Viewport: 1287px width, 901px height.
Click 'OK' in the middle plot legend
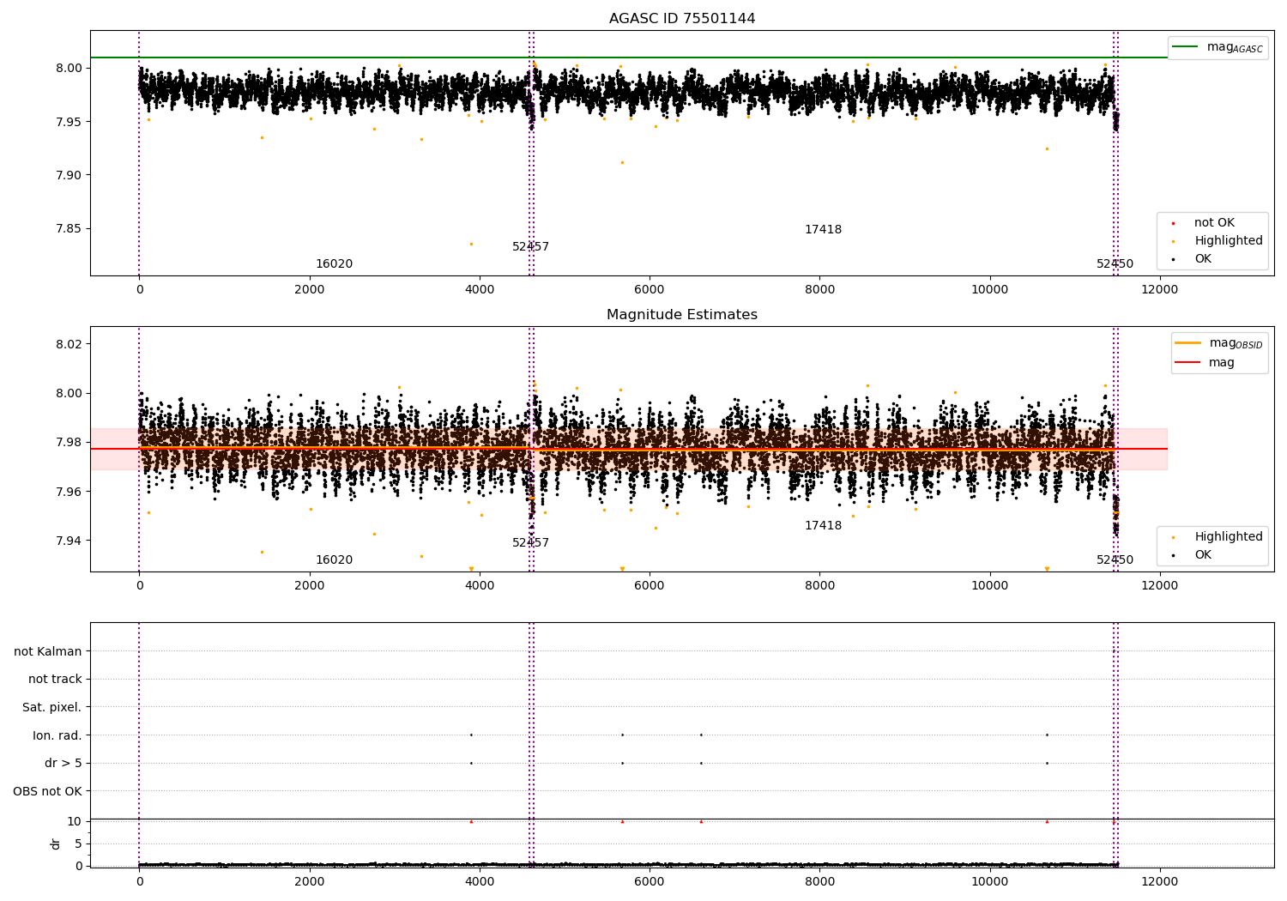coord(1203,555)
